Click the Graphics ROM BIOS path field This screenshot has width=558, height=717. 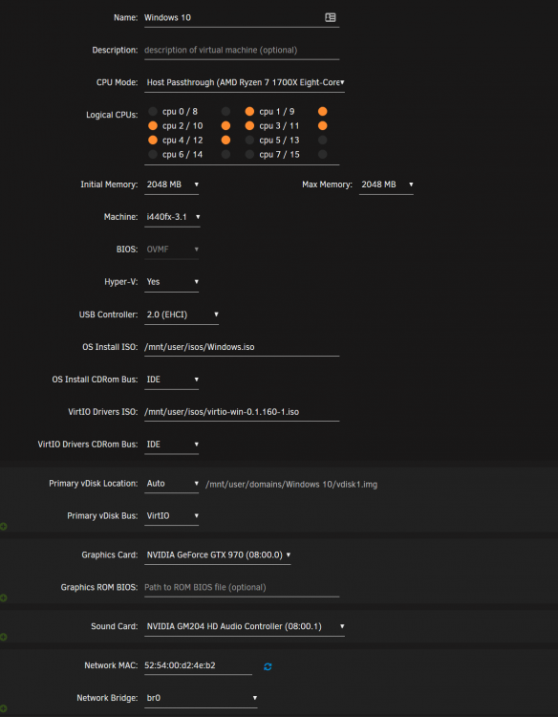pos(242,588)
